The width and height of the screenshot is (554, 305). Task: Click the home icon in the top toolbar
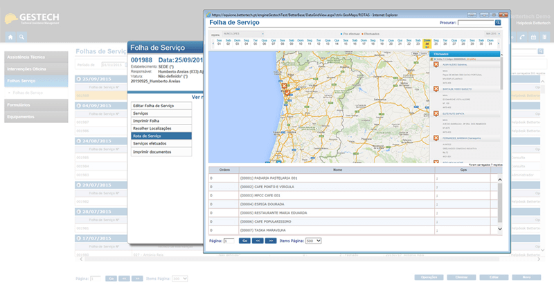(x=10, y=37)
